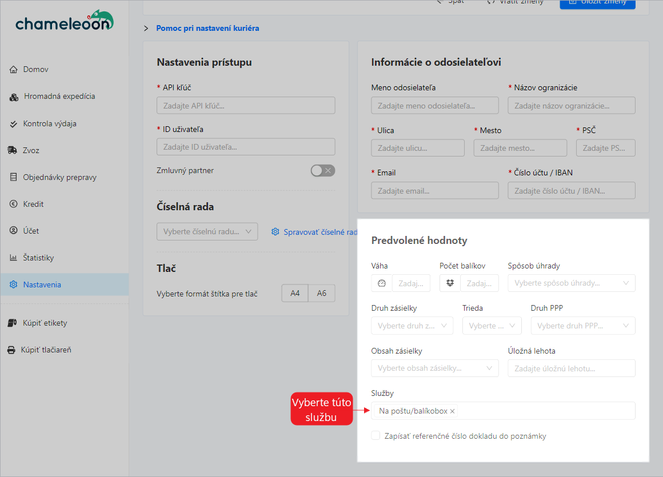
Task: Open the Obsah zásielky dropdown
Action: coord(434,368)
